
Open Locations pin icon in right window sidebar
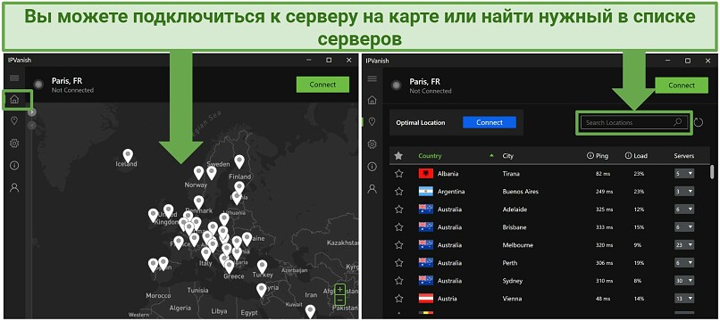[373, 121]
